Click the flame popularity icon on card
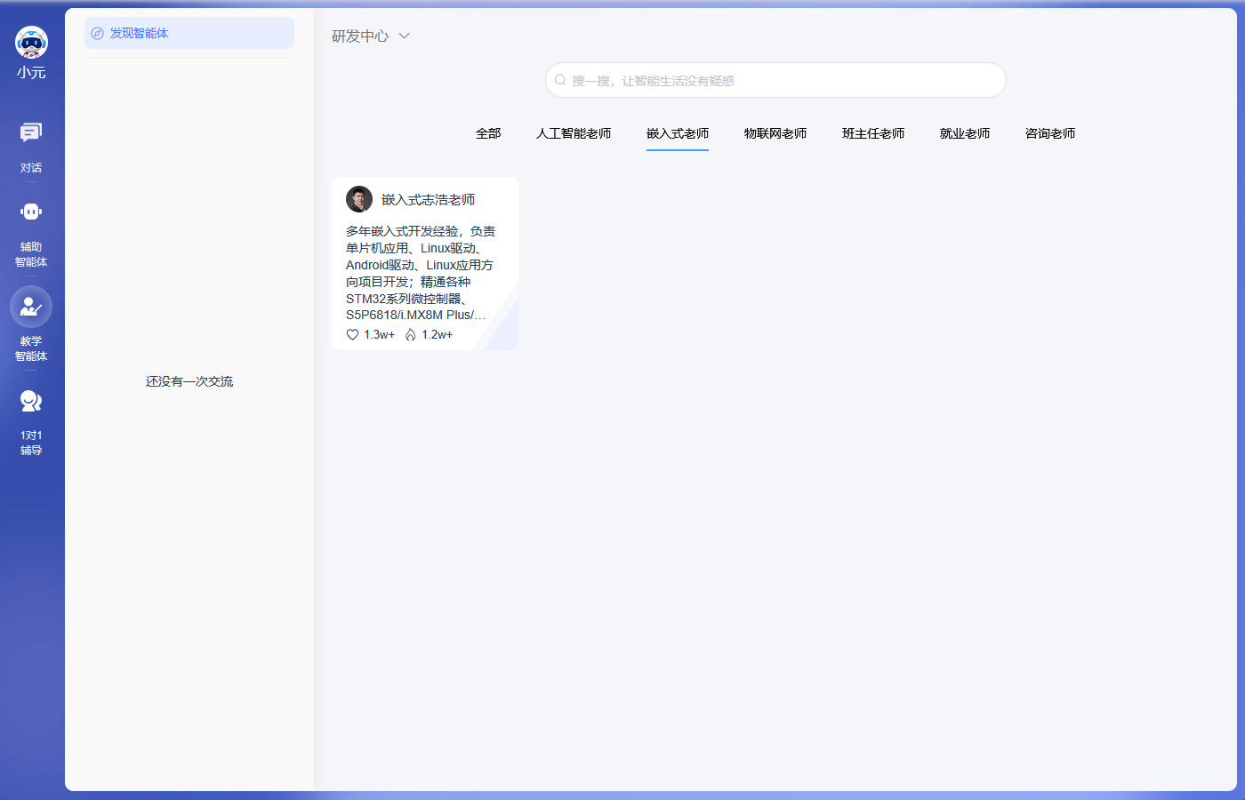 pos(410,335)
